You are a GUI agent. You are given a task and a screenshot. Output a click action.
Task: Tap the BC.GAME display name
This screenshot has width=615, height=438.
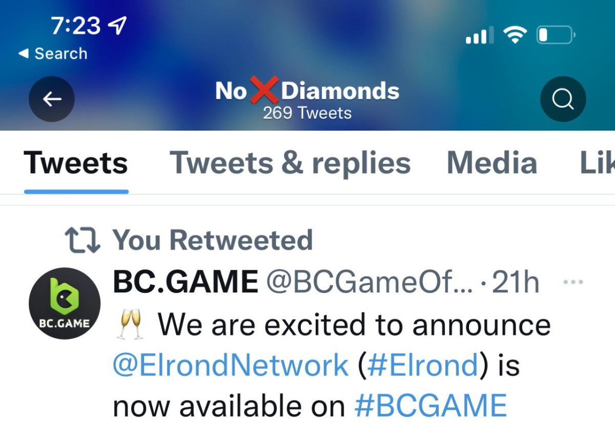pyautogui.click(x=186, y=282)
